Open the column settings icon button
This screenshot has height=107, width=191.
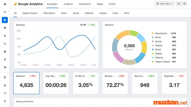[x=178, y=4]
